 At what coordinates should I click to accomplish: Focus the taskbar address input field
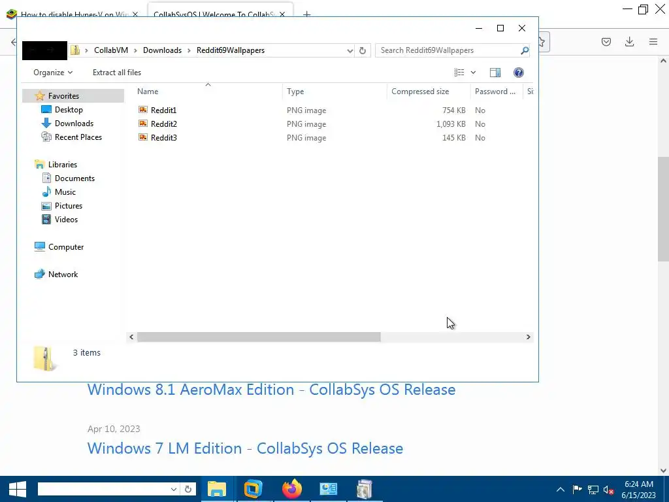(x=103, y=489)
